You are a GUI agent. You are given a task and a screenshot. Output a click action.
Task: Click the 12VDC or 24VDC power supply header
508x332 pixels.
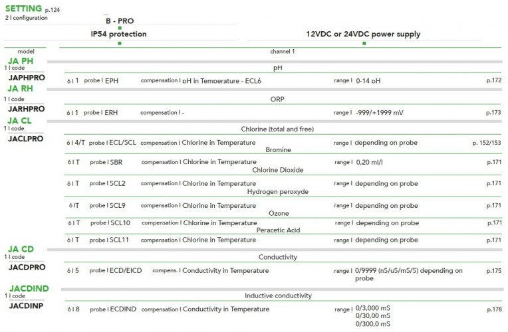pos(363,34)
